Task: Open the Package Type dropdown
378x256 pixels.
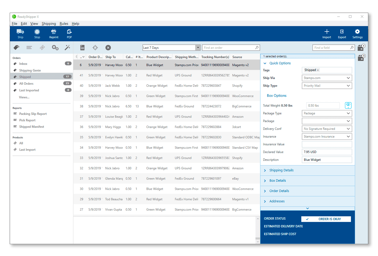Action: pos(327,113)
